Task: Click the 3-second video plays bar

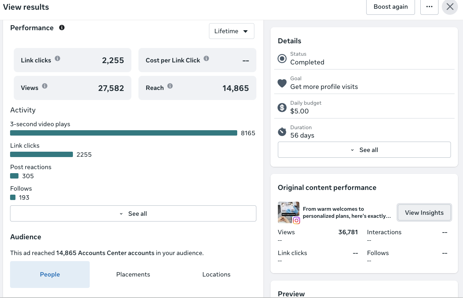Action: tap(124, 133)
